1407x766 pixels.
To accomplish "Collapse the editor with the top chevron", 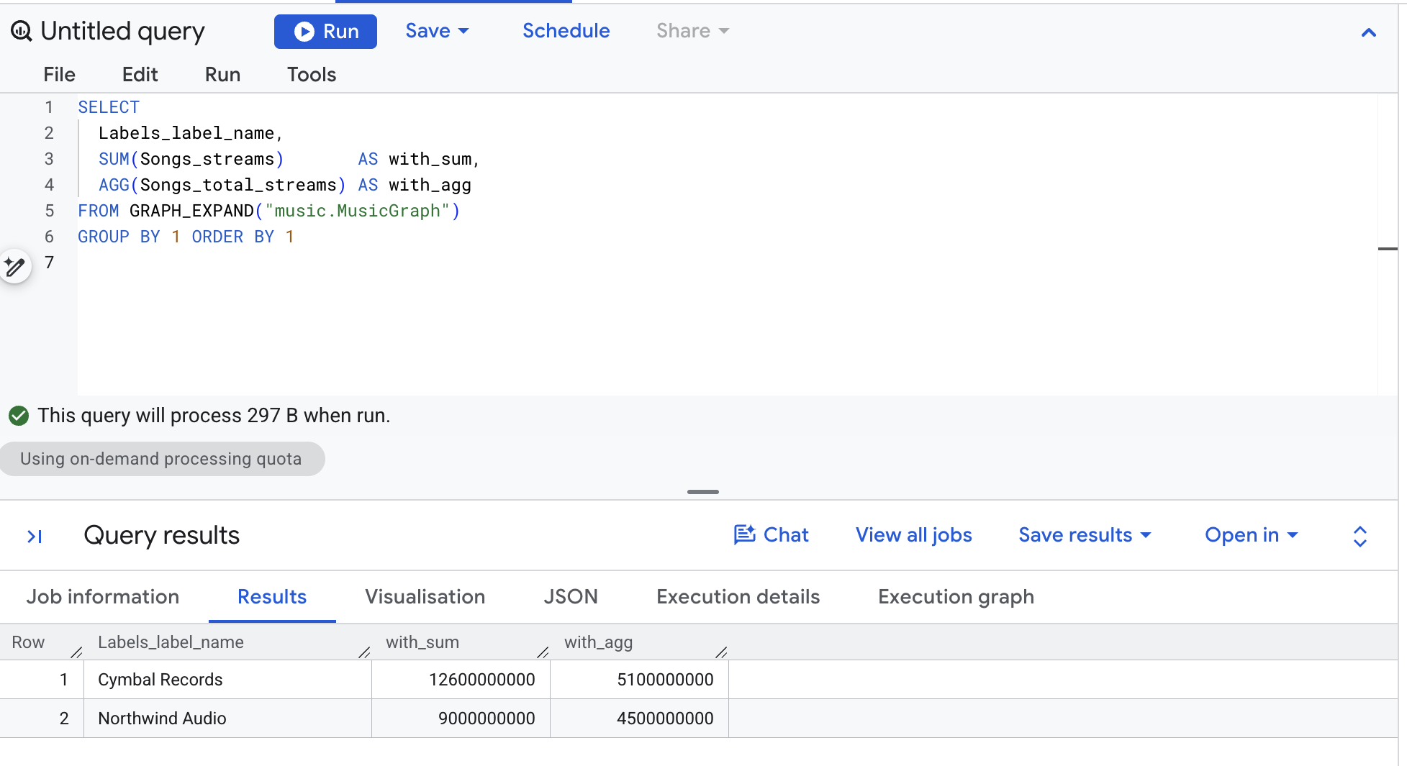I will (1369, 32).
